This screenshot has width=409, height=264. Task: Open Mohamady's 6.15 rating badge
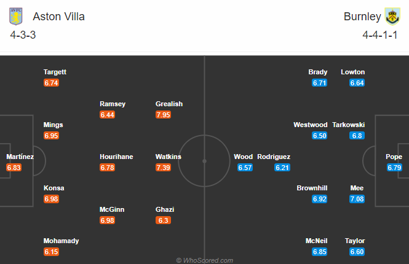51,252
